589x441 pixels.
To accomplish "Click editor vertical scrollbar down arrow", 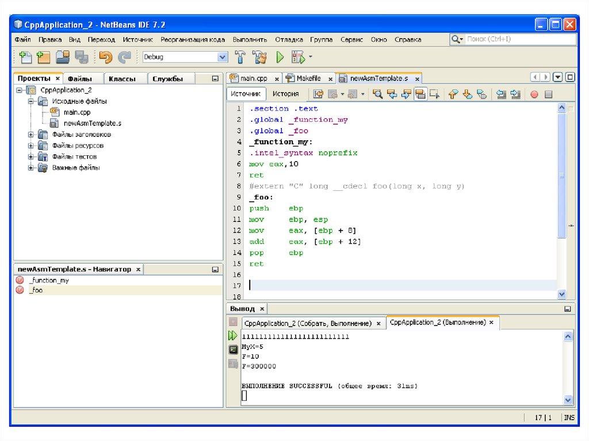I will [561, 294].
